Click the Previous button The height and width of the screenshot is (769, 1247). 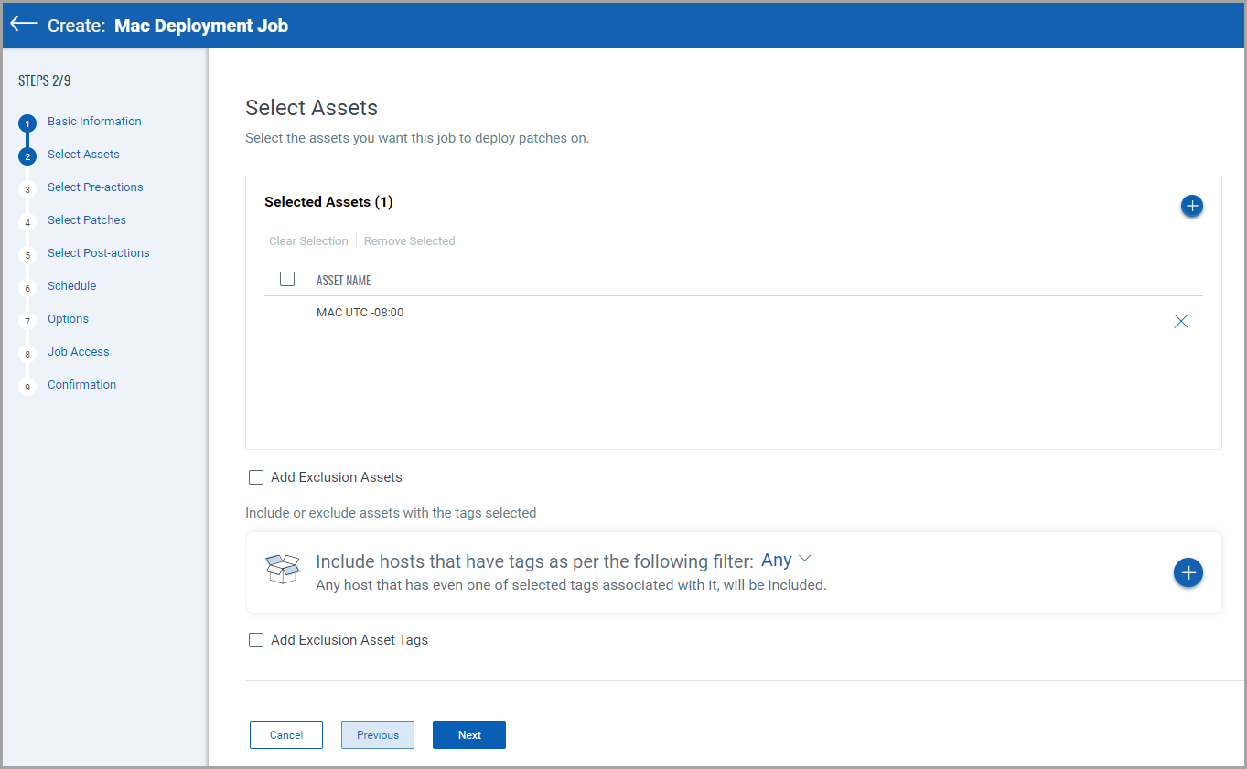point(378,735)
